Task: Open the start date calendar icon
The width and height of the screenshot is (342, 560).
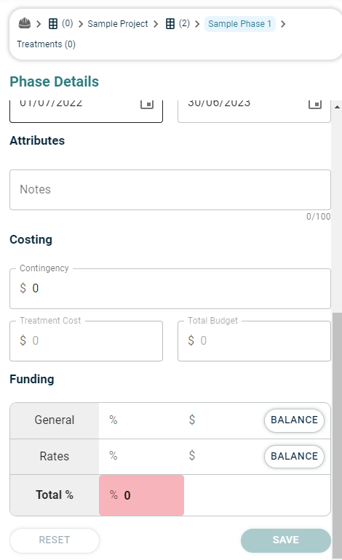Action: 146,104
